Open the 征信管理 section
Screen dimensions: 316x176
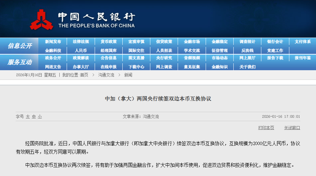click(x=220, y=51)
